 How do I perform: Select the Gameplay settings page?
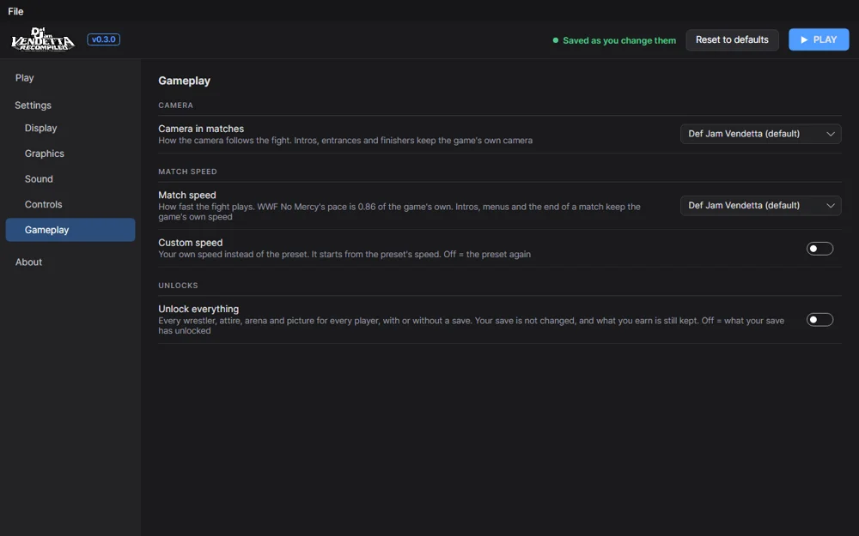click(x=70, y=230)
